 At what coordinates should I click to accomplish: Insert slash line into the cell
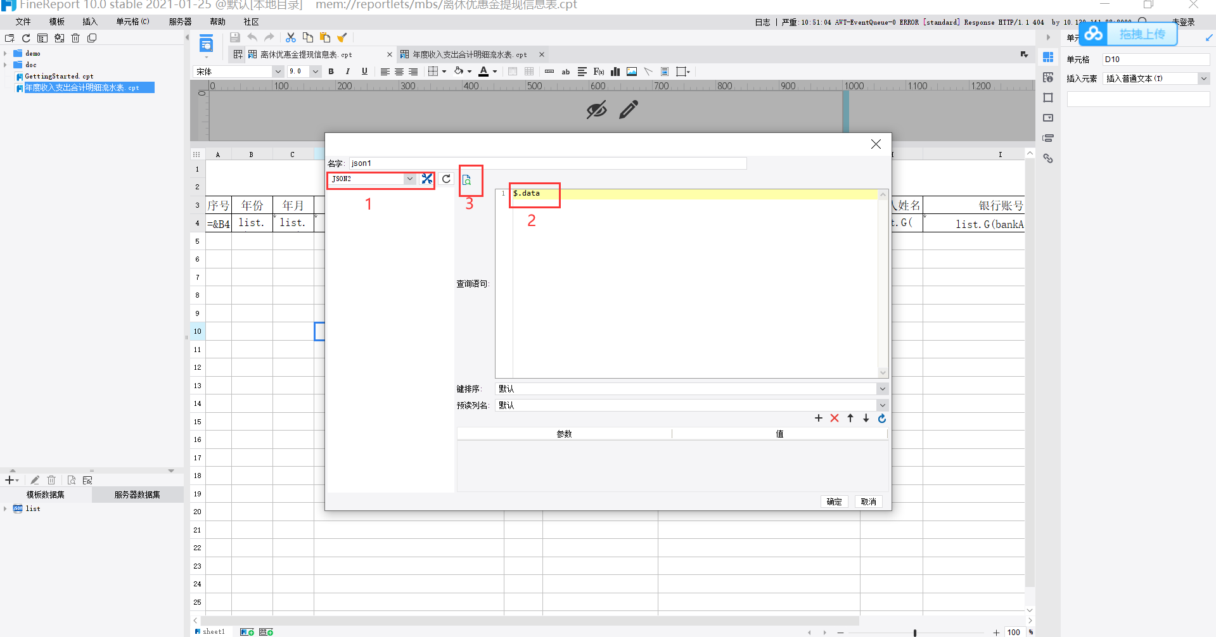pos(648,72)
